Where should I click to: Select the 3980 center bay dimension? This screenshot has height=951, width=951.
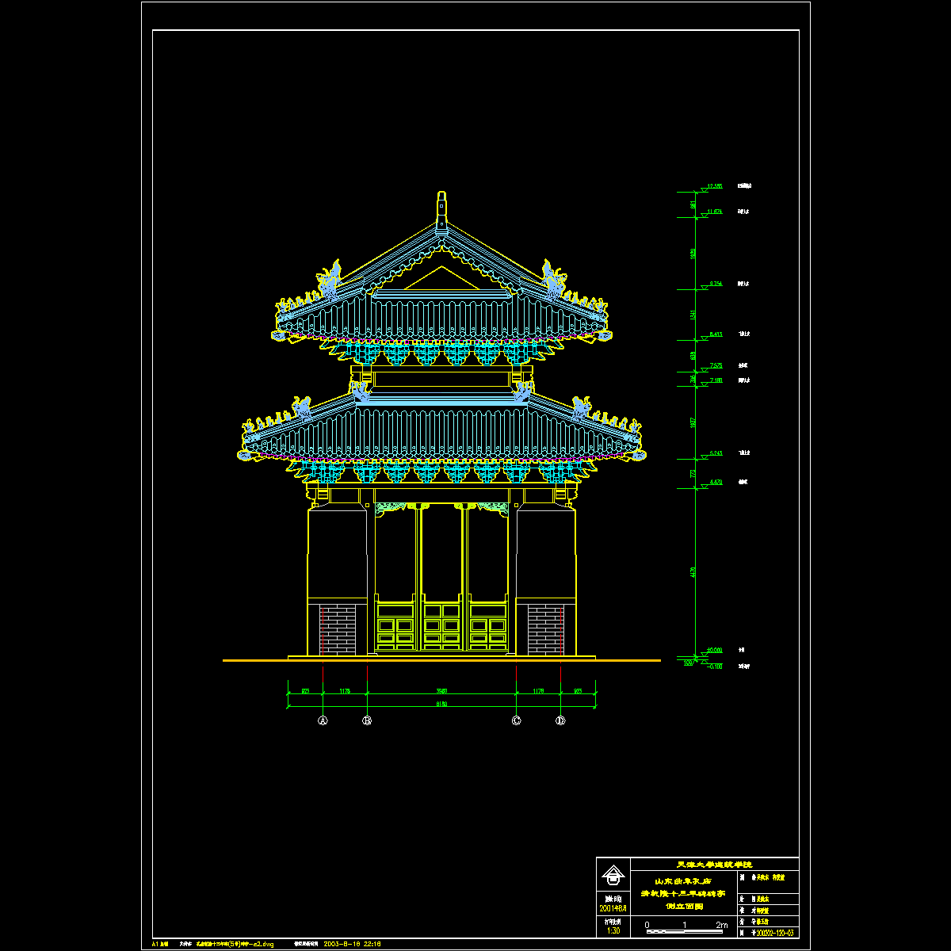coord(442,691)
